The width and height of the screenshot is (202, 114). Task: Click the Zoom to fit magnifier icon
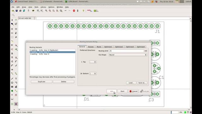click(x=46, y=11)
